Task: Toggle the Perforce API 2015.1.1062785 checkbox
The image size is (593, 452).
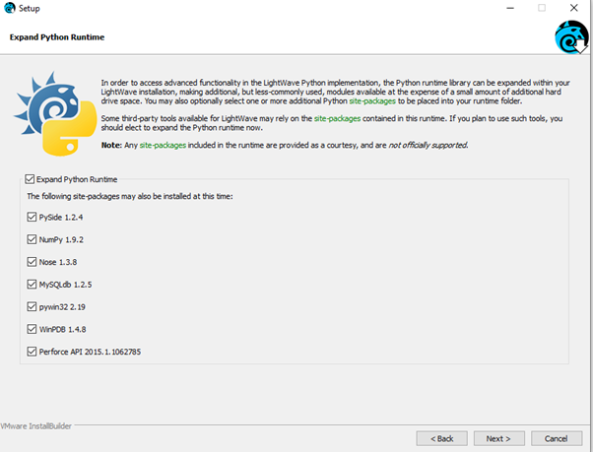Action: [x=32, y=352]
